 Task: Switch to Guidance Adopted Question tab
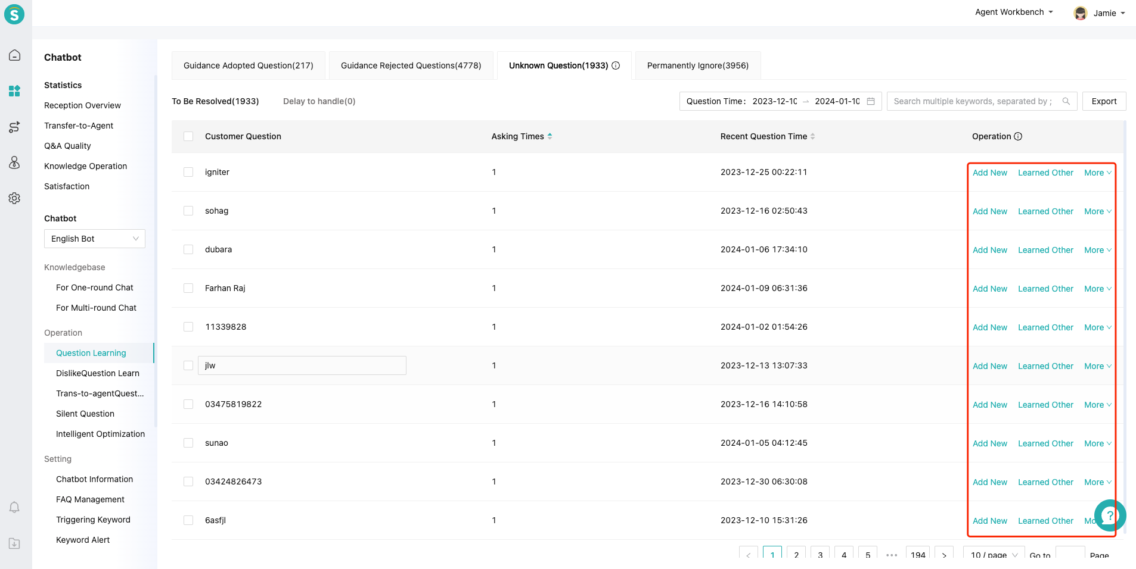point(249,65)
